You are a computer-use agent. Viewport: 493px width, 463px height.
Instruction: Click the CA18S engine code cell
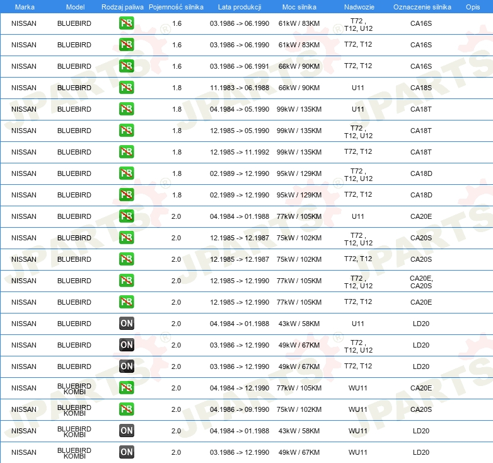pos(421,88)
